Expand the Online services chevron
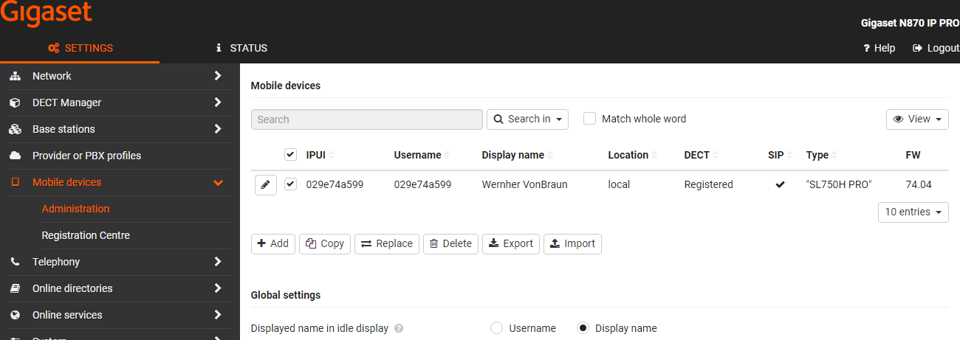 click(x=218, y=315)
